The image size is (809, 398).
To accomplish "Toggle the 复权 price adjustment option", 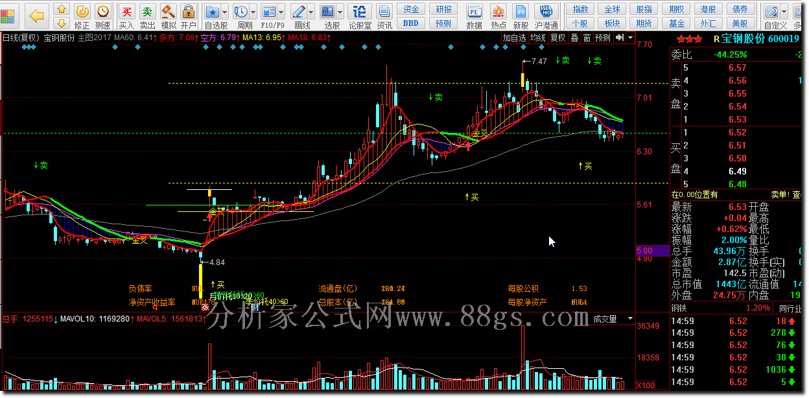I will 558,38.
